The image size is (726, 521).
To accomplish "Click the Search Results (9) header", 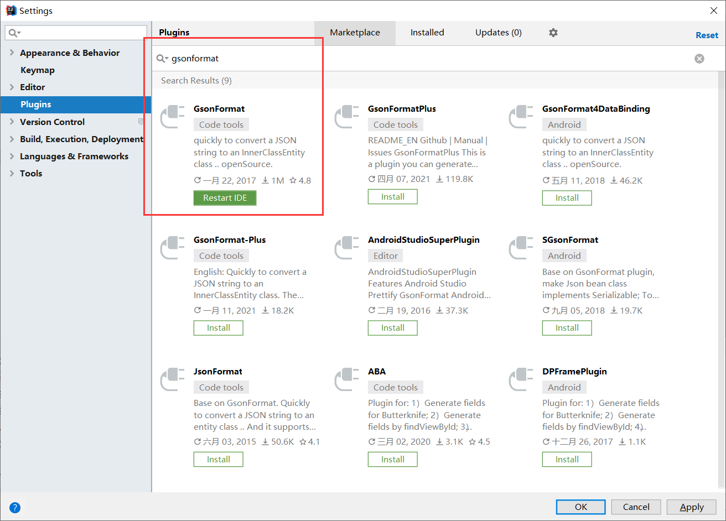I will click(x=196, y=81).
